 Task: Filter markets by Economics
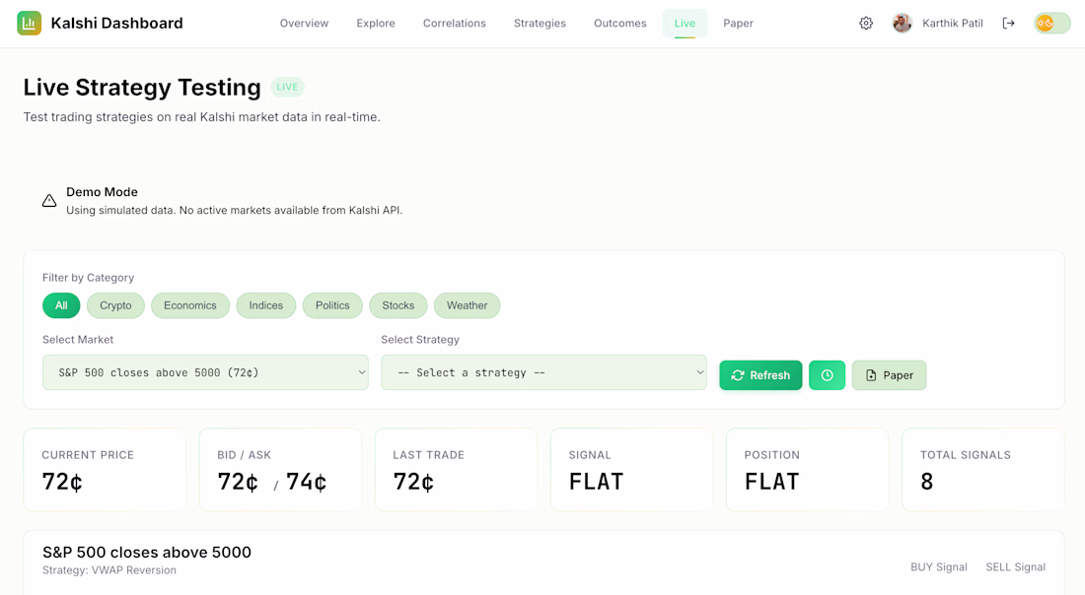point(190,305)
